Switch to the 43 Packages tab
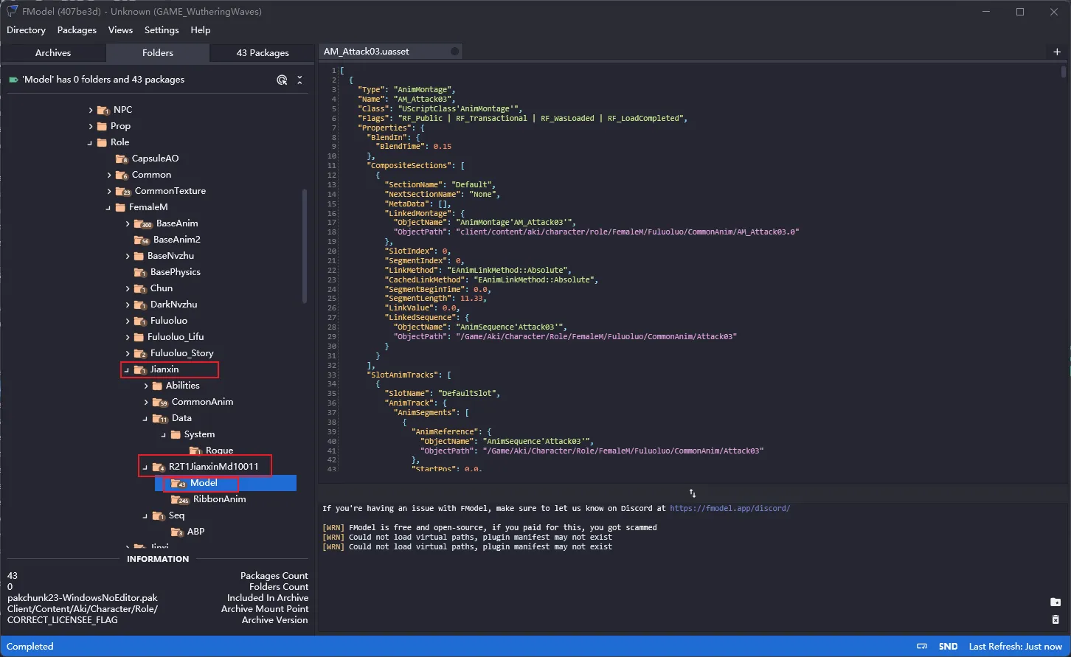This screenshot has height=657, width=1071. pyautogui.click(x=263, y=53)
